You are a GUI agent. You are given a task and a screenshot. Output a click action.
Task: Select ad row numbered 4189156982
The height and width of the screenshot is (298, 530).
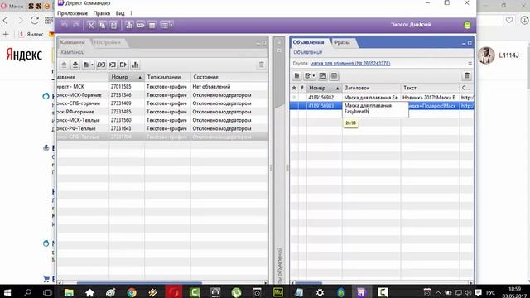point(382,98)
